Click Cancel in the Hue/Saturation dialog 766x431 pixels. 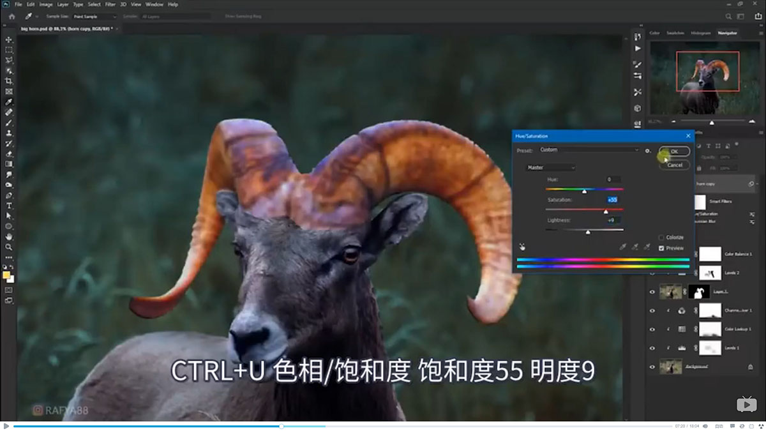point(675,165)
